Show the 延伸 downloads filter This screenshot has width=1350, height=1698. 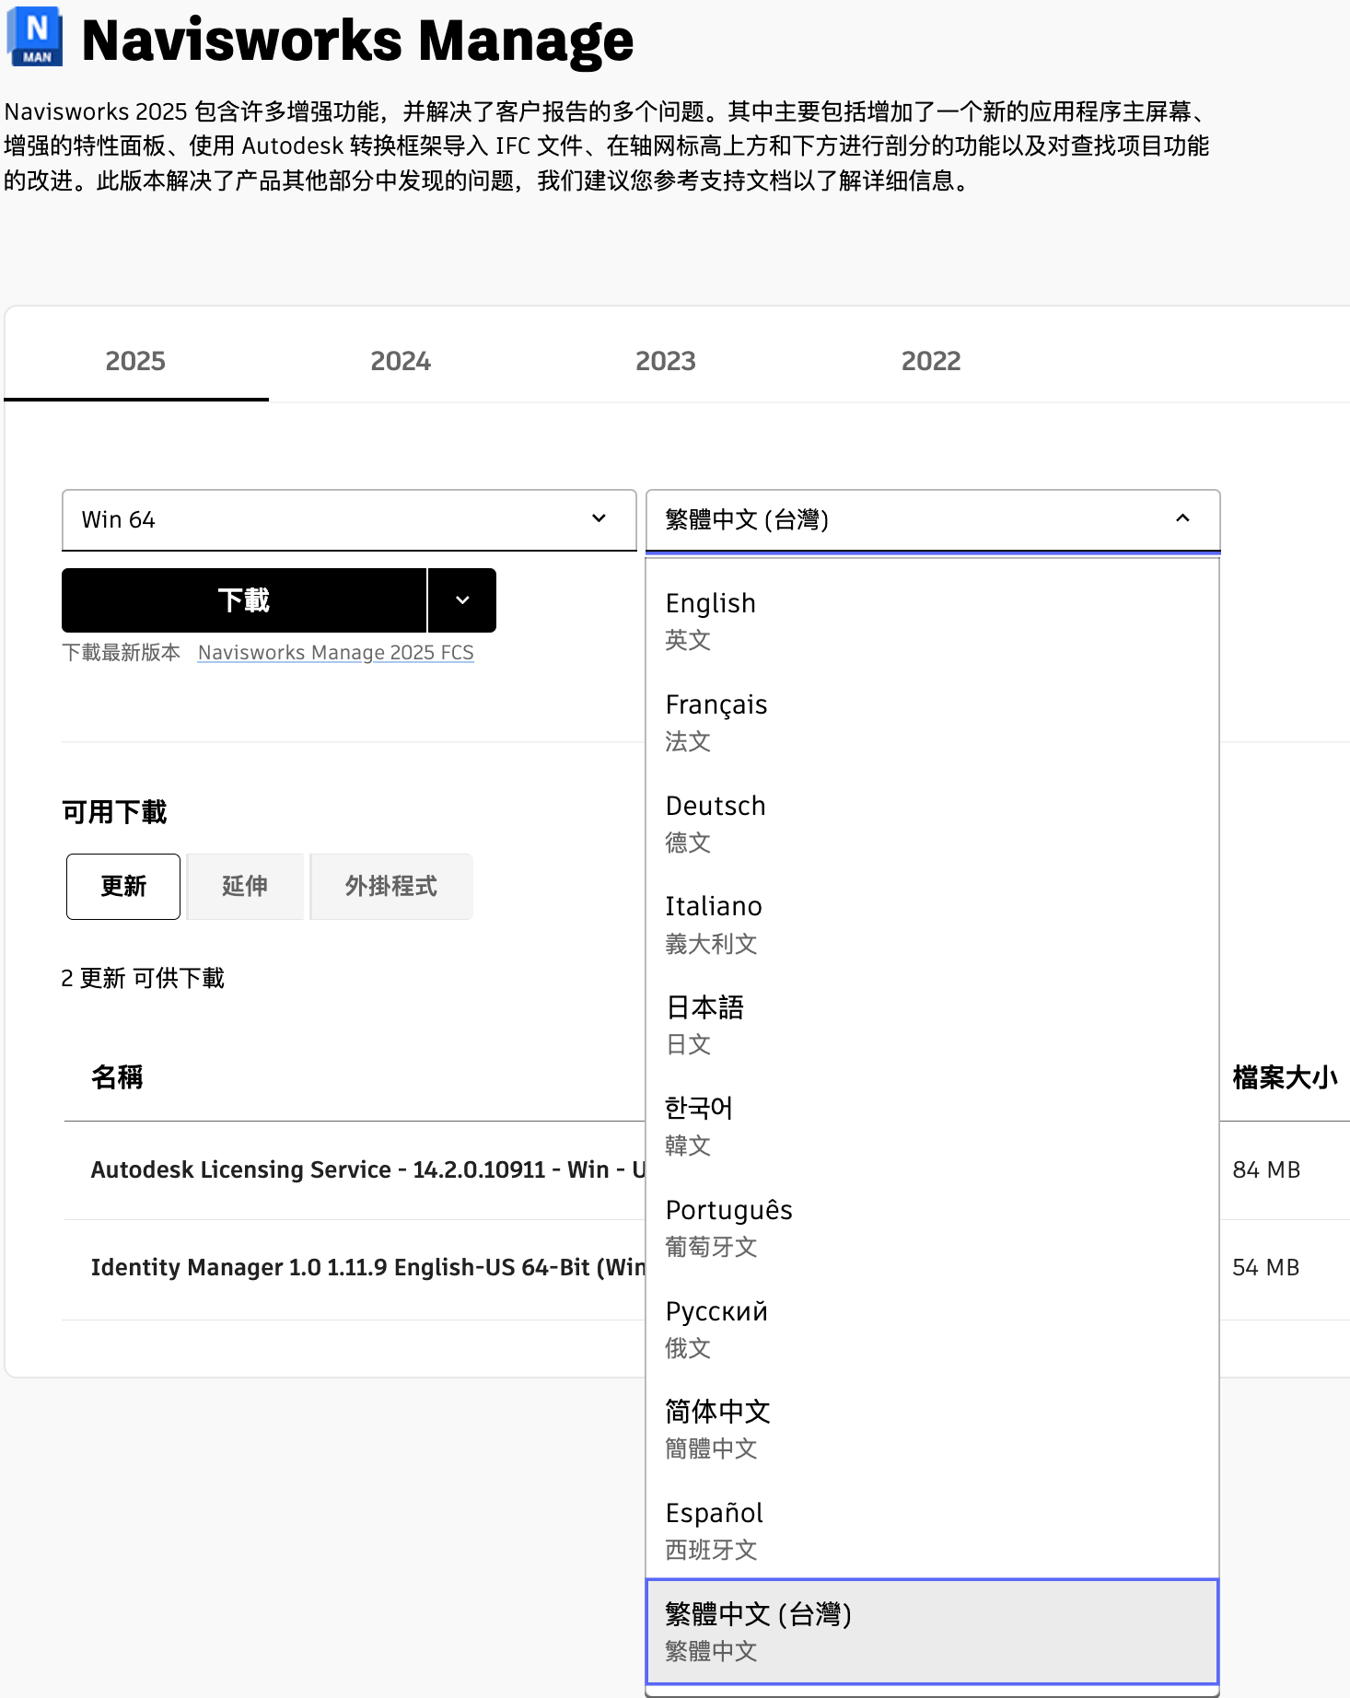(245, 887)
